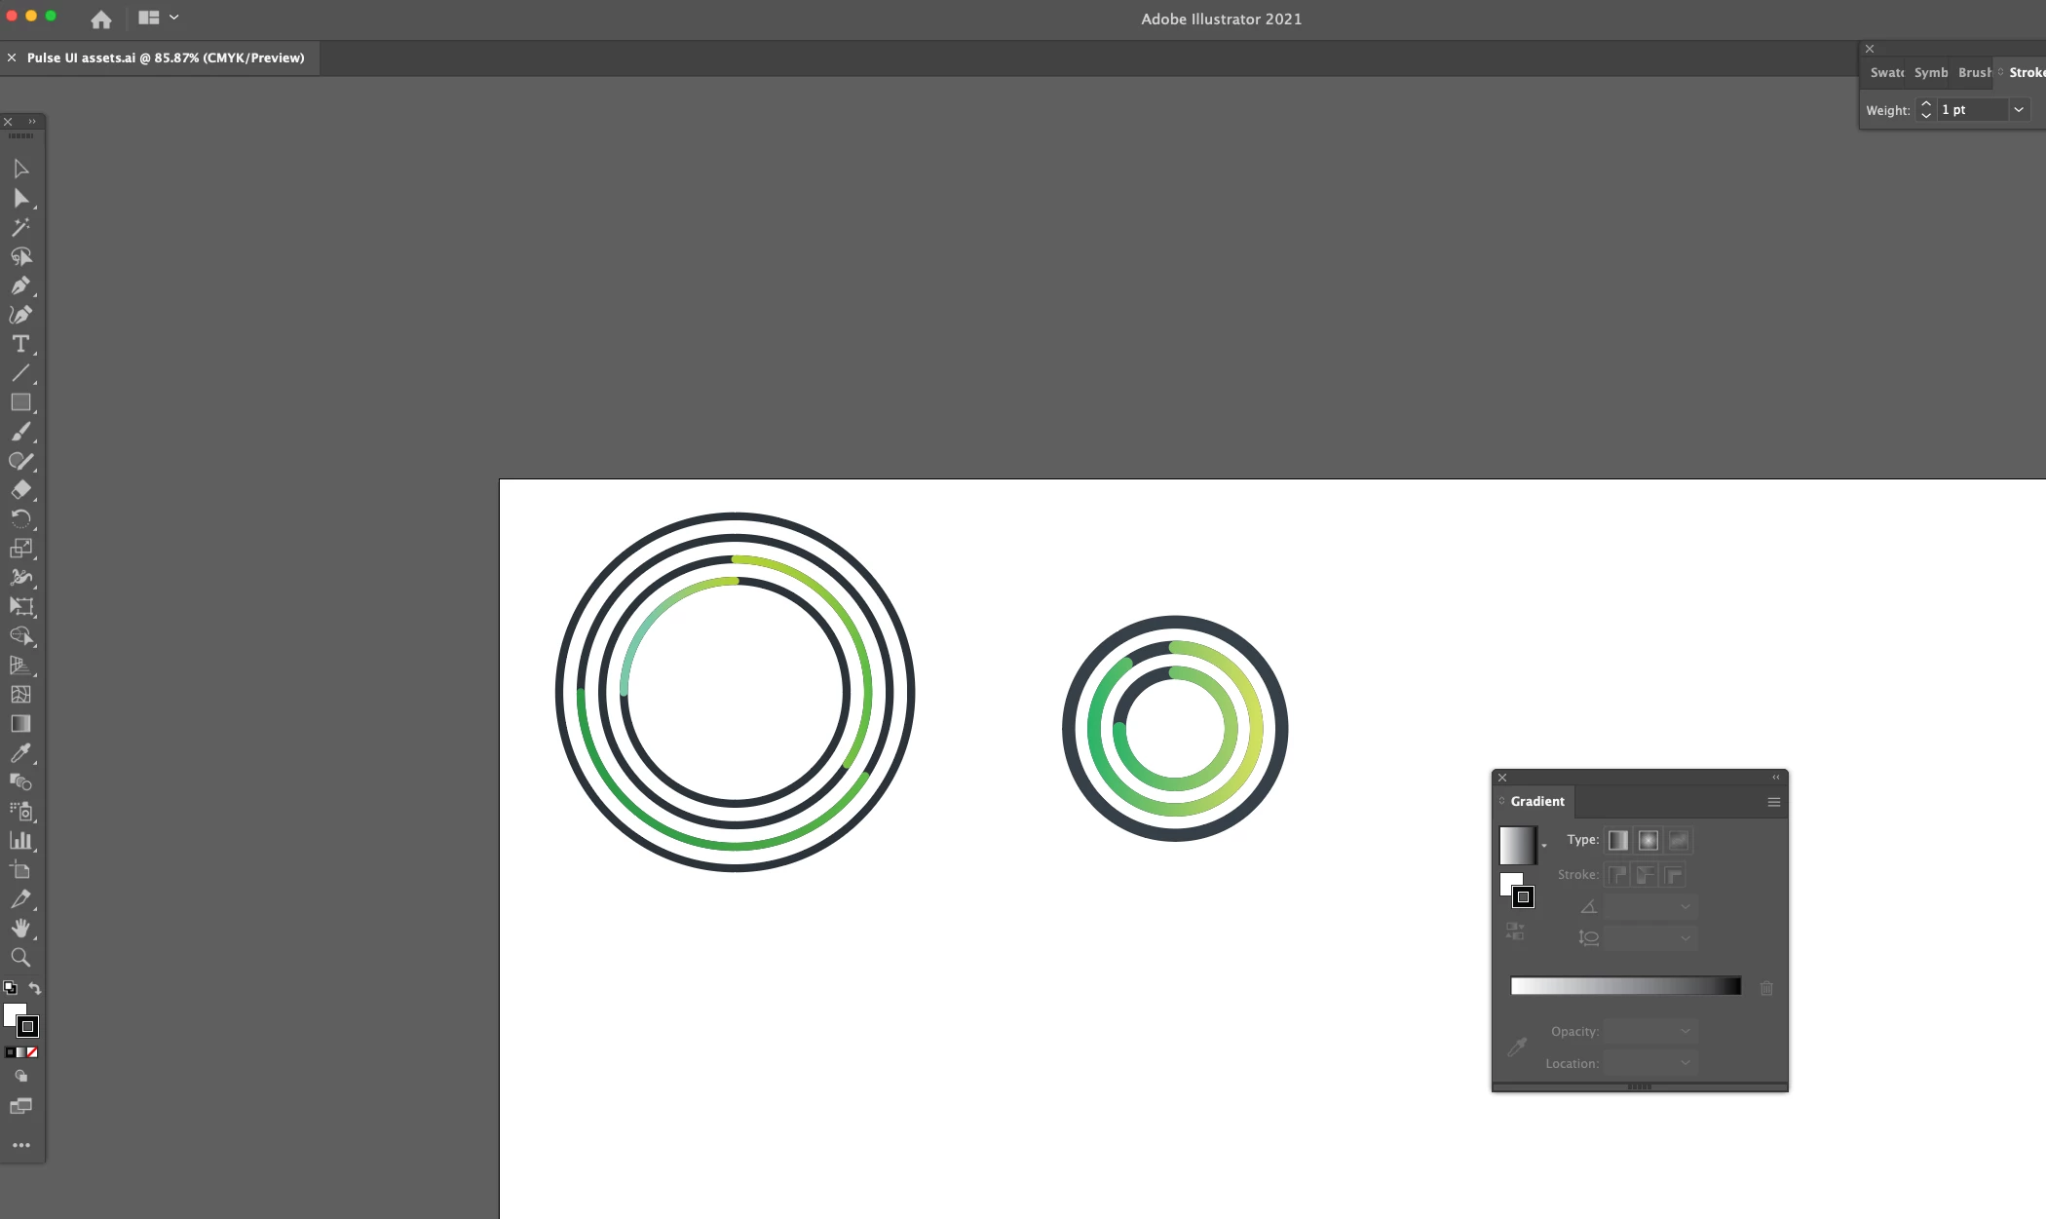Open gradient swatch preset dropdown arrow
Screen dimensions: 2046x1219
pyautogui.click(x=1544, y=846)
